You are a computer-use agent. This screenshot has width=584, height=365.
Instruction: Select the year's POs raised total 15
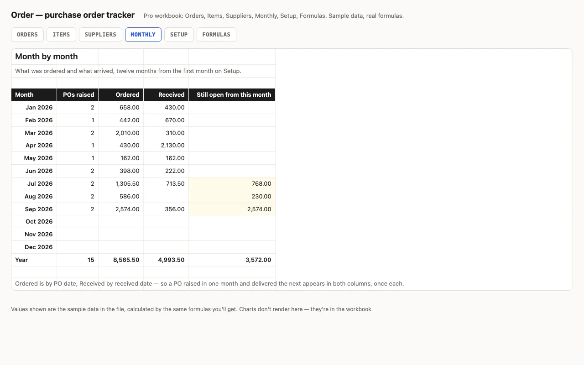pyautogui.click(x=78, y=260)
